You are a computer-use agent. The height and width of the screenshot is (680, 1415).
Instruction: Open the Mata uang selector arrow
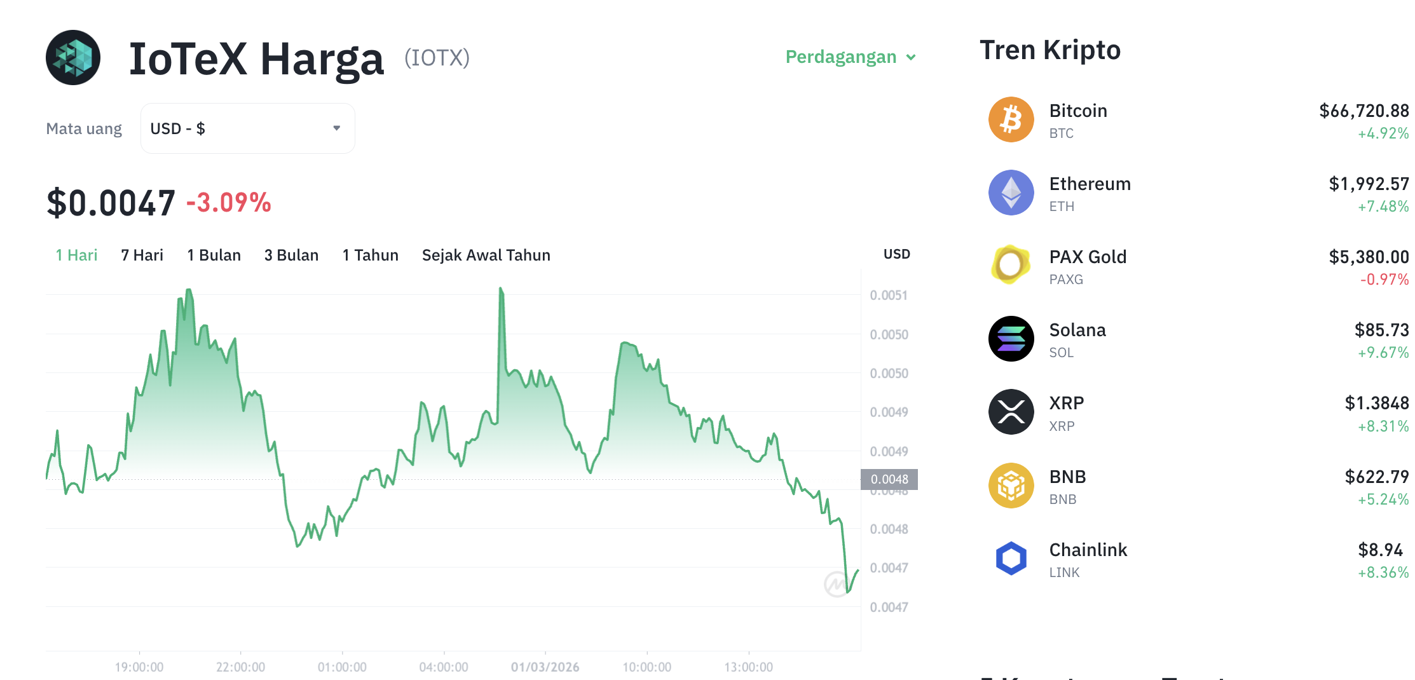tap(337, 128)
